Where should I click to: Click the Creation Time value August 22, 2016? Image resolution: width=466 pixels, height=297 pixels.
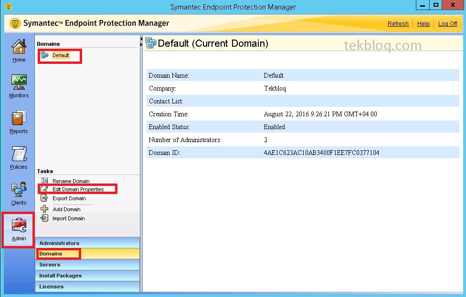[320, 114]
